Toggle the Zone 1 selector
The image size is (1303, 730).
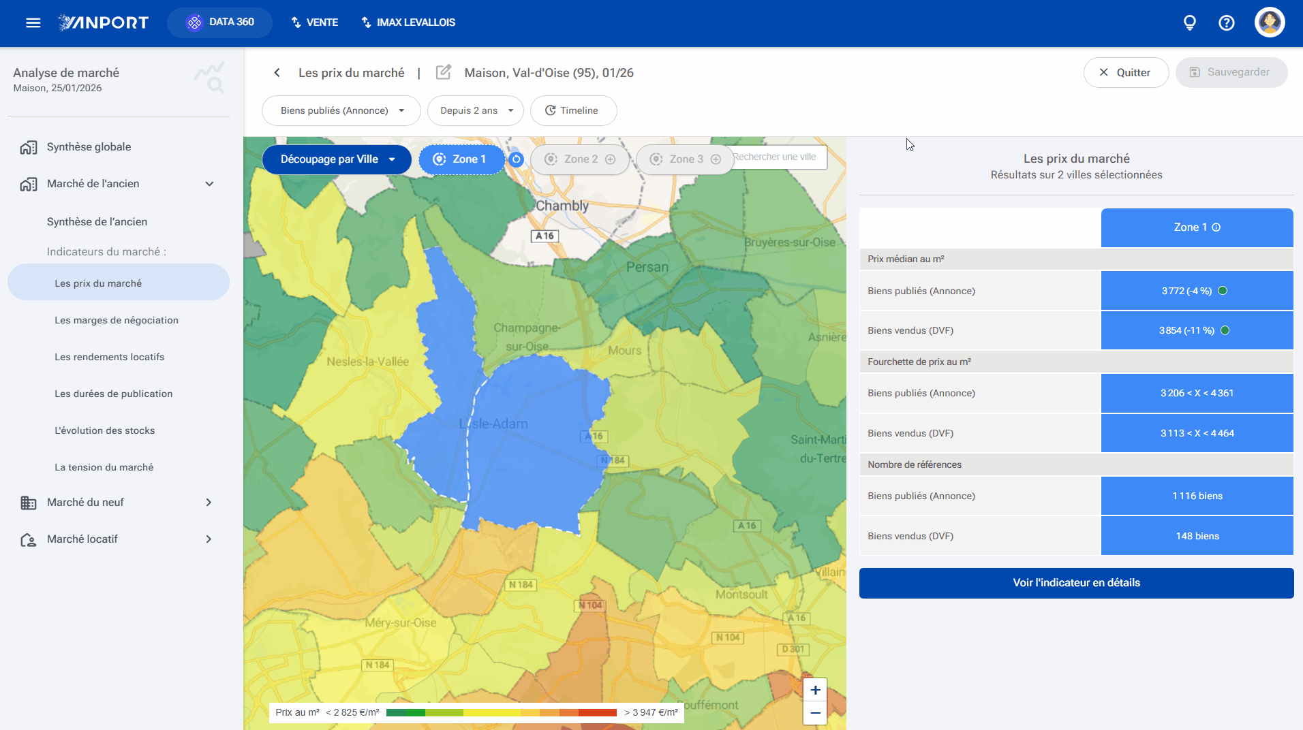point(461,159)
